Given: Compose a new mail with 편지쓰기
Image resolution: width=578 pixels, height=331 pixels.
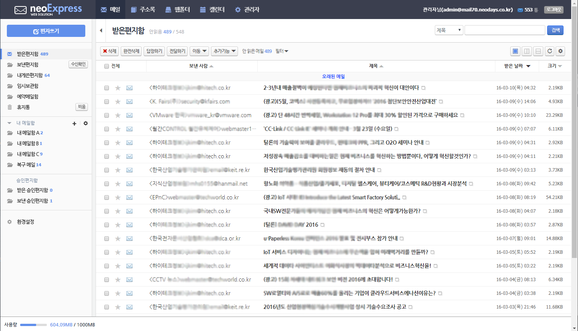Looking at the screenshot, I should tap(46, 31).
